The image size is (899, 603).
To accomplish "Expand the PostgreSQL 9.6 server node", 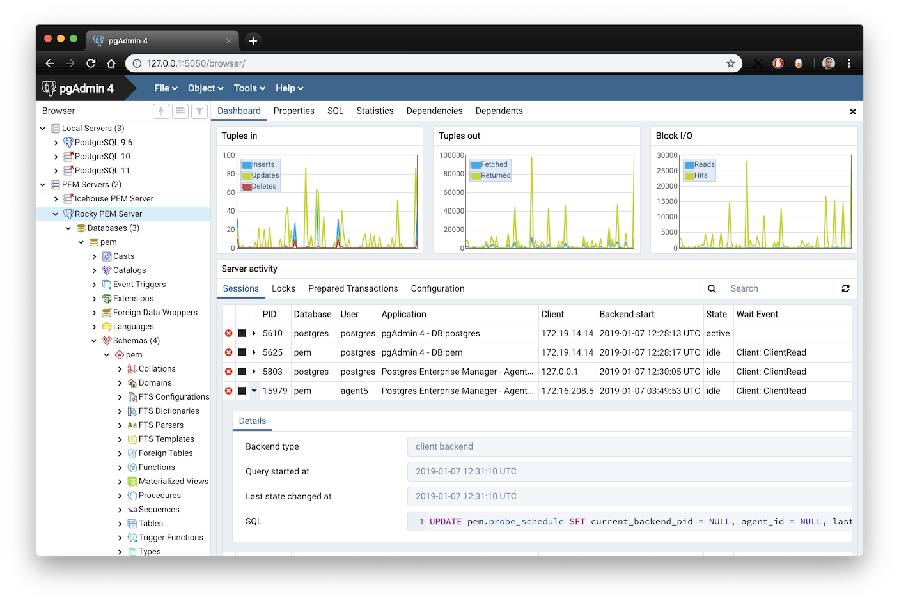I will [x=56, y=143].
